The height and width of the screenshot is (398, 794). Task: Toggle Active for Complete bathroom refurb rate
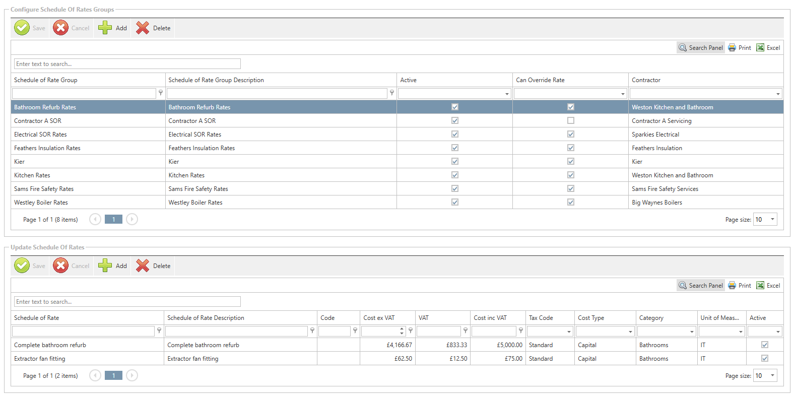[x=765, y=345]
